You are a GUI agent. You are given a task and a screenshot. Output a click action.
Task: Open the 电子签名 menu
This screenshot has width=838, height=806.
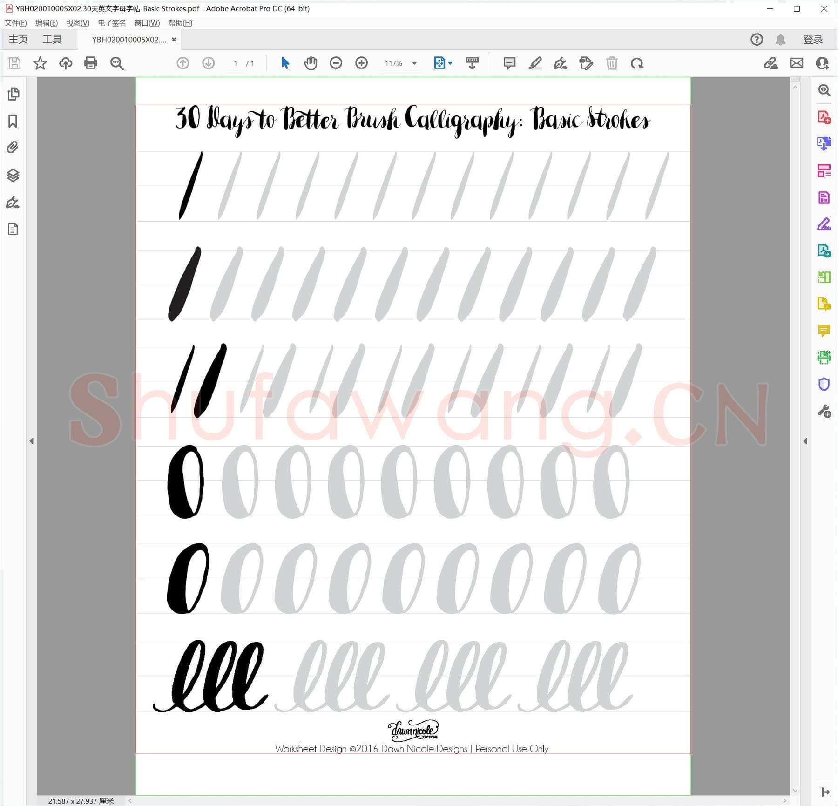click(112, 23)
